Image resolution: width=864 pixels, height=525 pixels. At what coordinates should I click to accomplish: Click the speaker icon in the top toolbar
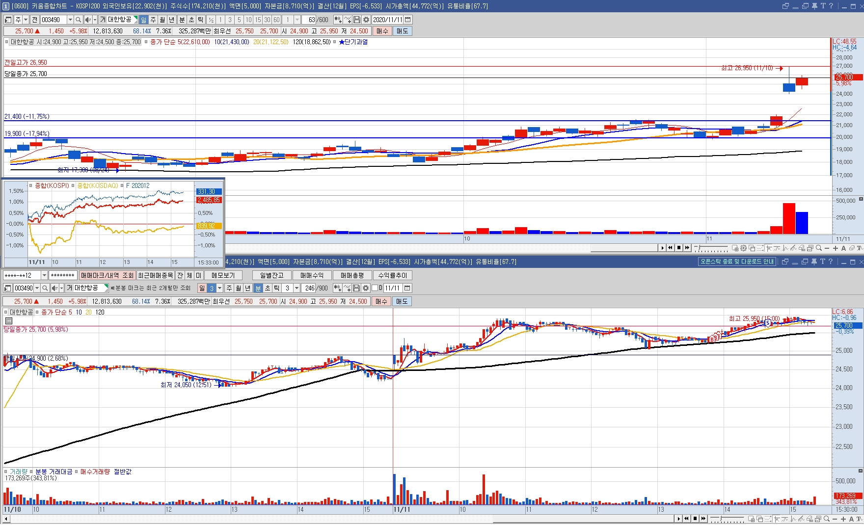tap(87, 20)
